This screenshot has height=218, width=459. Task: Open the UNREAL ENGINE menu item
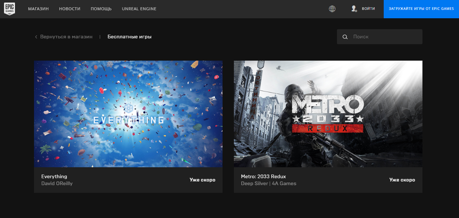tap(139, 9)
